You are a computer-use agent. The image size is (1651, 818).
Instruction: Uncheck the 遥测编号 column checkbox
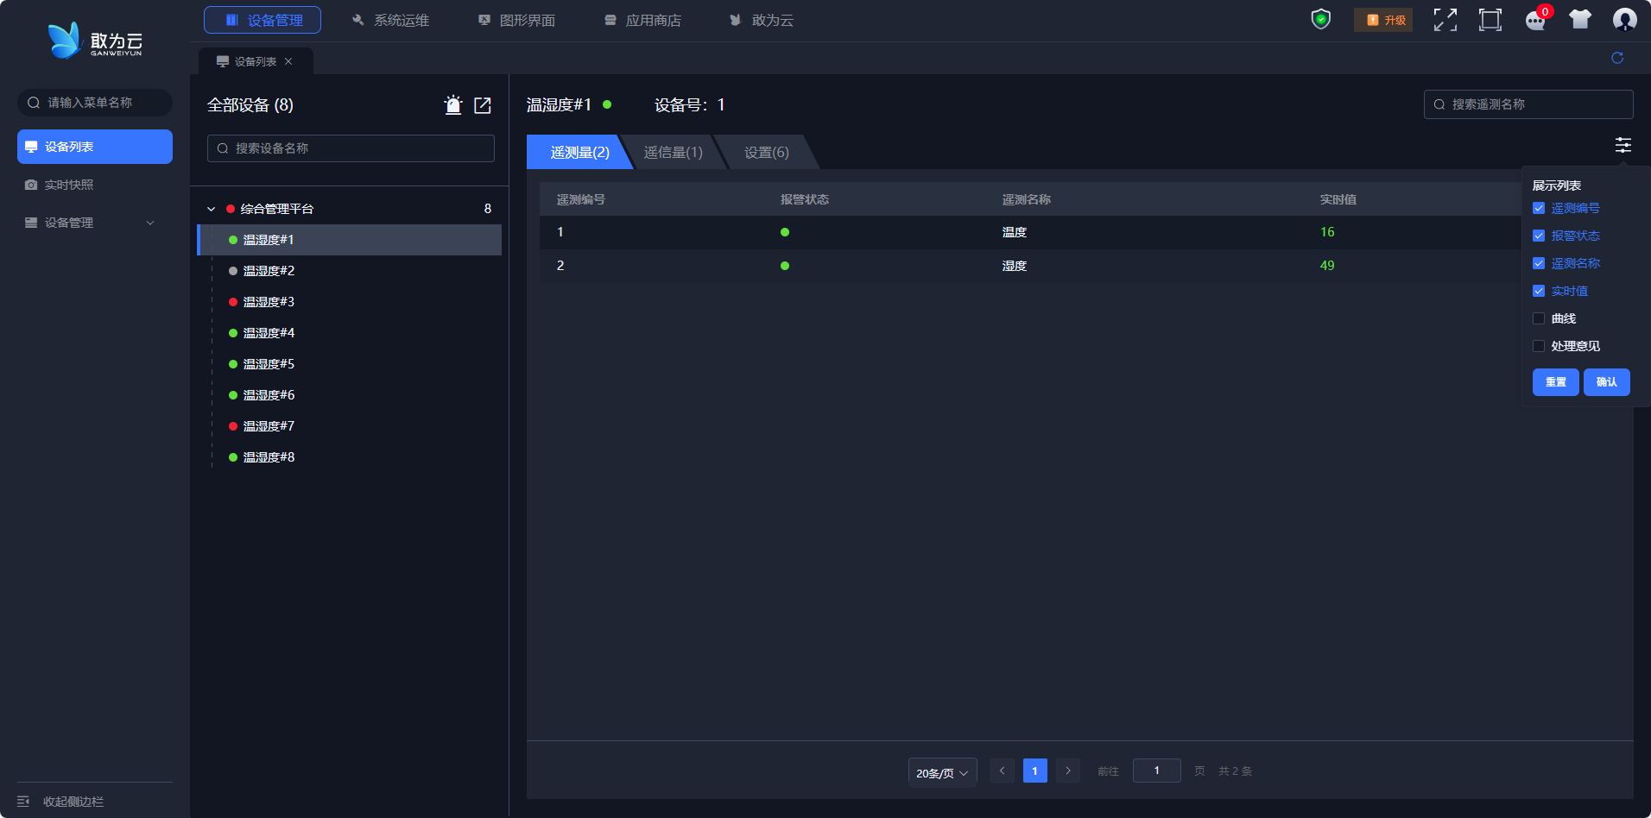pos(1539,208)
